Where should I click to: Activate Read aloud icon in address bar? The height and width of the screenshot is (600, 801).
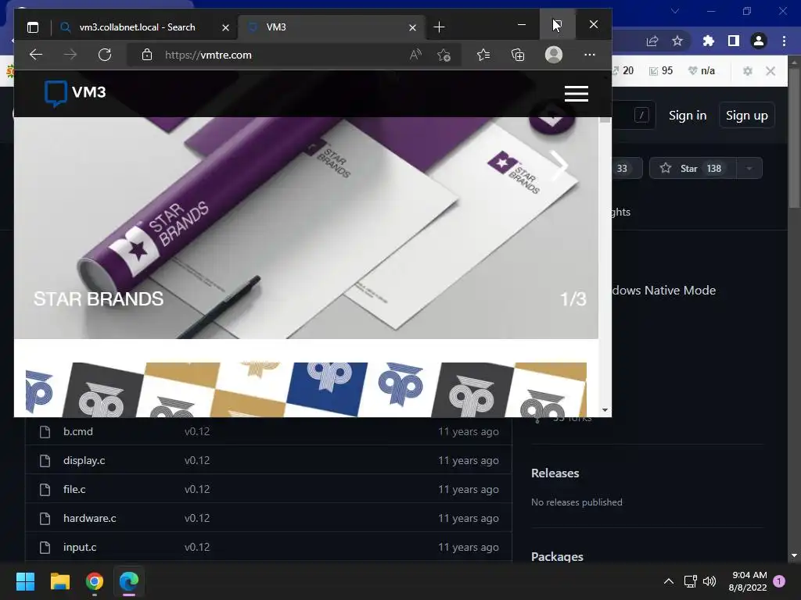point(415,55)
